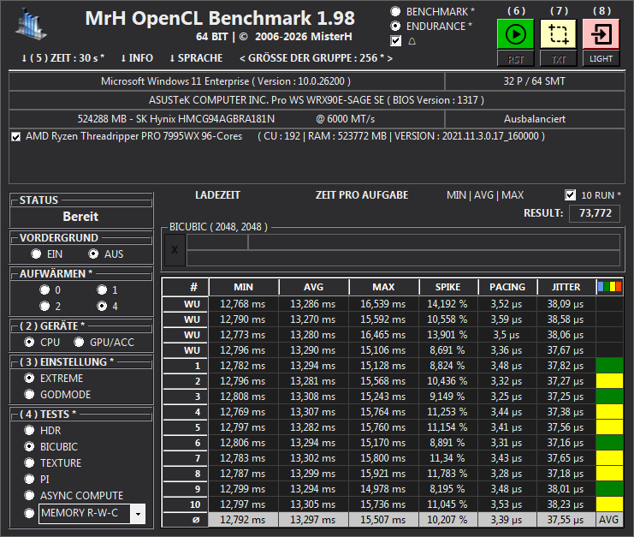
Task: Click the 14,192 % SPIKE cell
Action: tap(448, 304)
